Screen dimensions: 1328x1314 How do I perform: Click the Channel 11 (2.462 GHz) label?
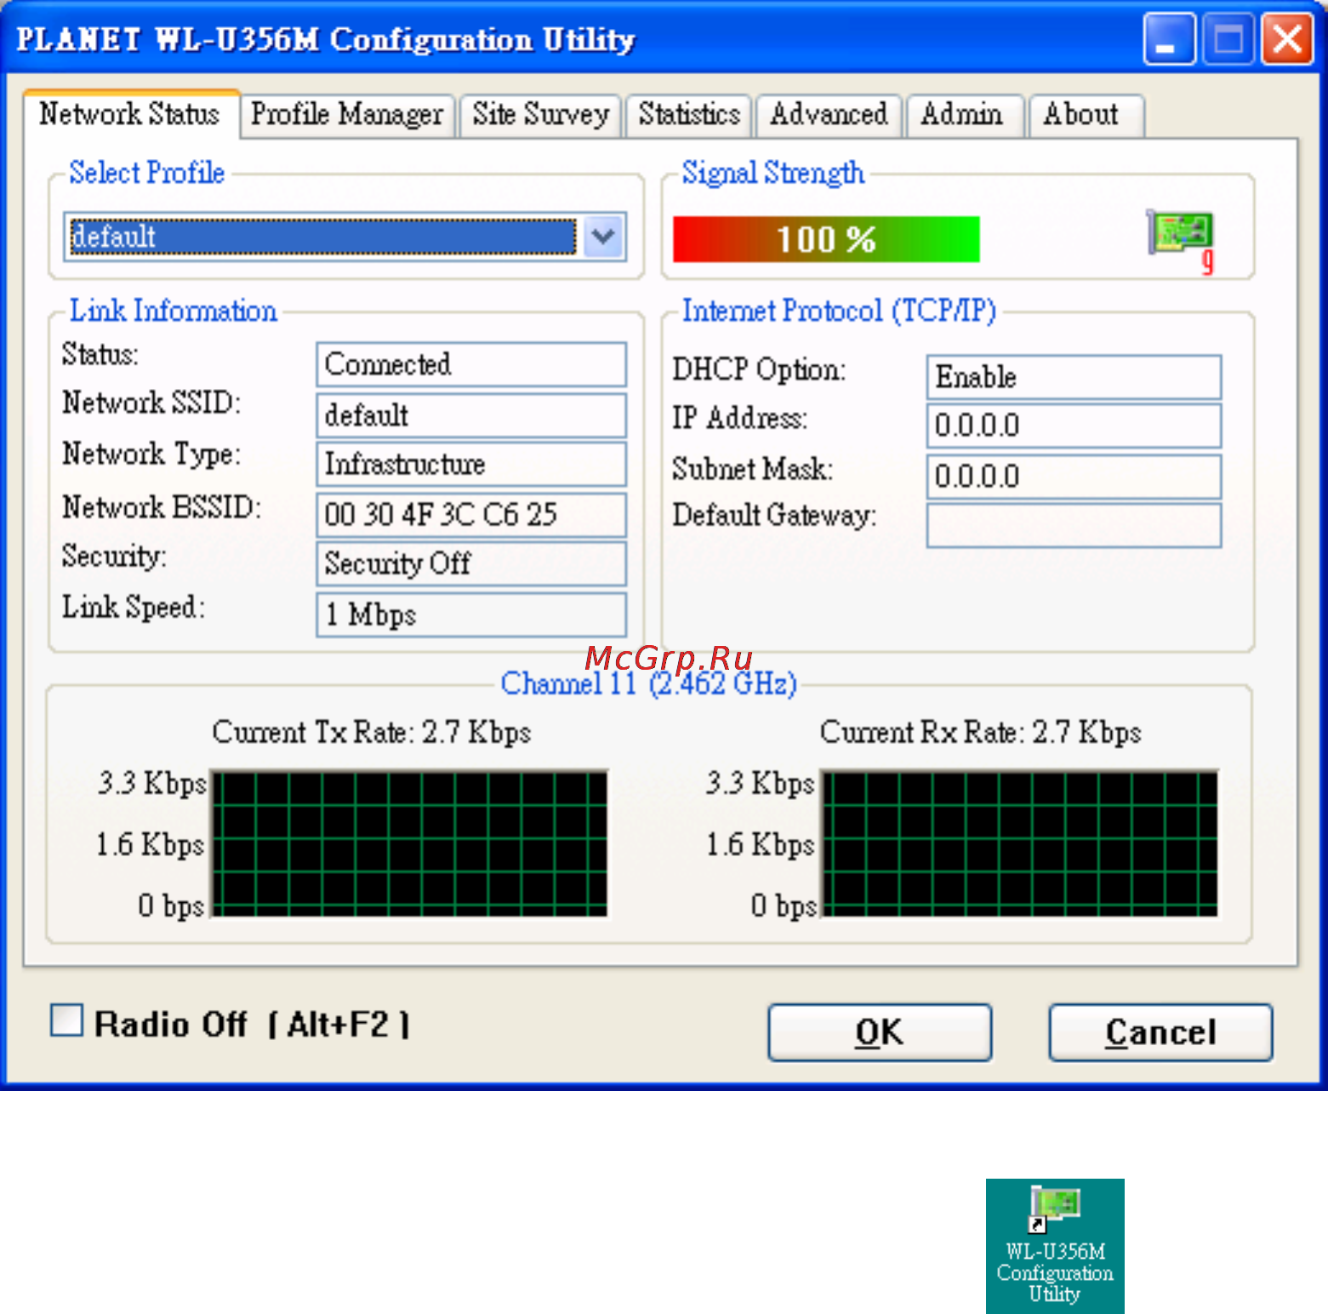coord(648,683)
